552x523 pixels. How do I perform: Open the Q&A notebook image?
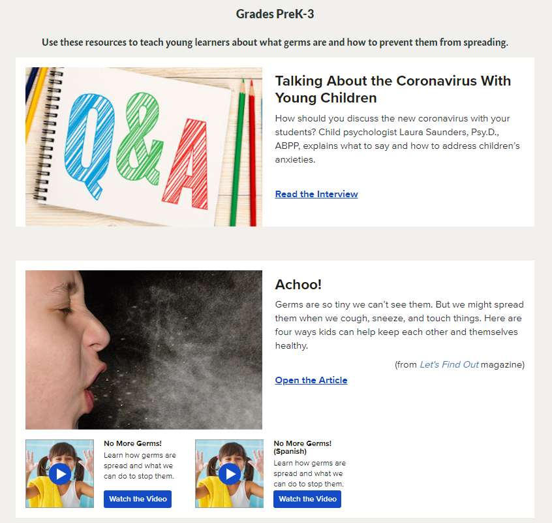(x=144, y=147)
